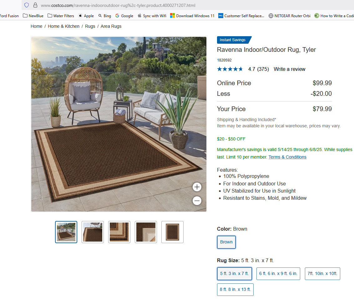Open the Download Windows 11 bookmark

click(x=192, y=16)
